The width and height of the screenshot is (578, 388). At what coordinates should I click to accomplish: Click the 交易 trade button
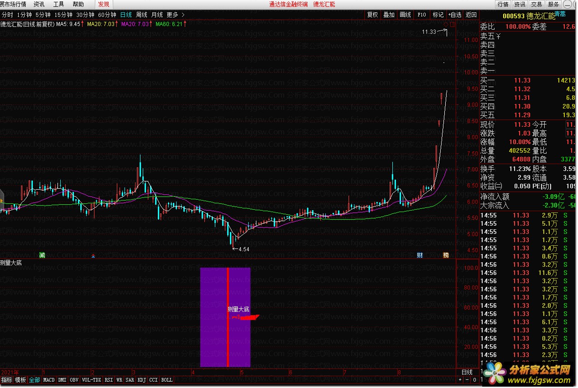536,4
